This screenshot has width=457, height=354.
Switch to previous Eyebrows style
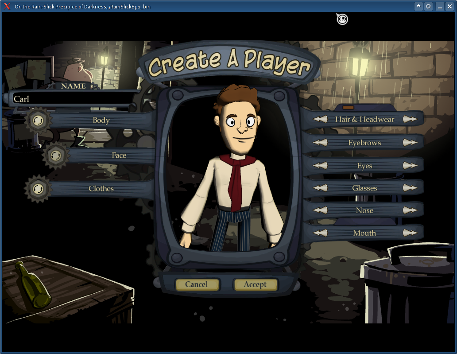click(x=320, y=143)
